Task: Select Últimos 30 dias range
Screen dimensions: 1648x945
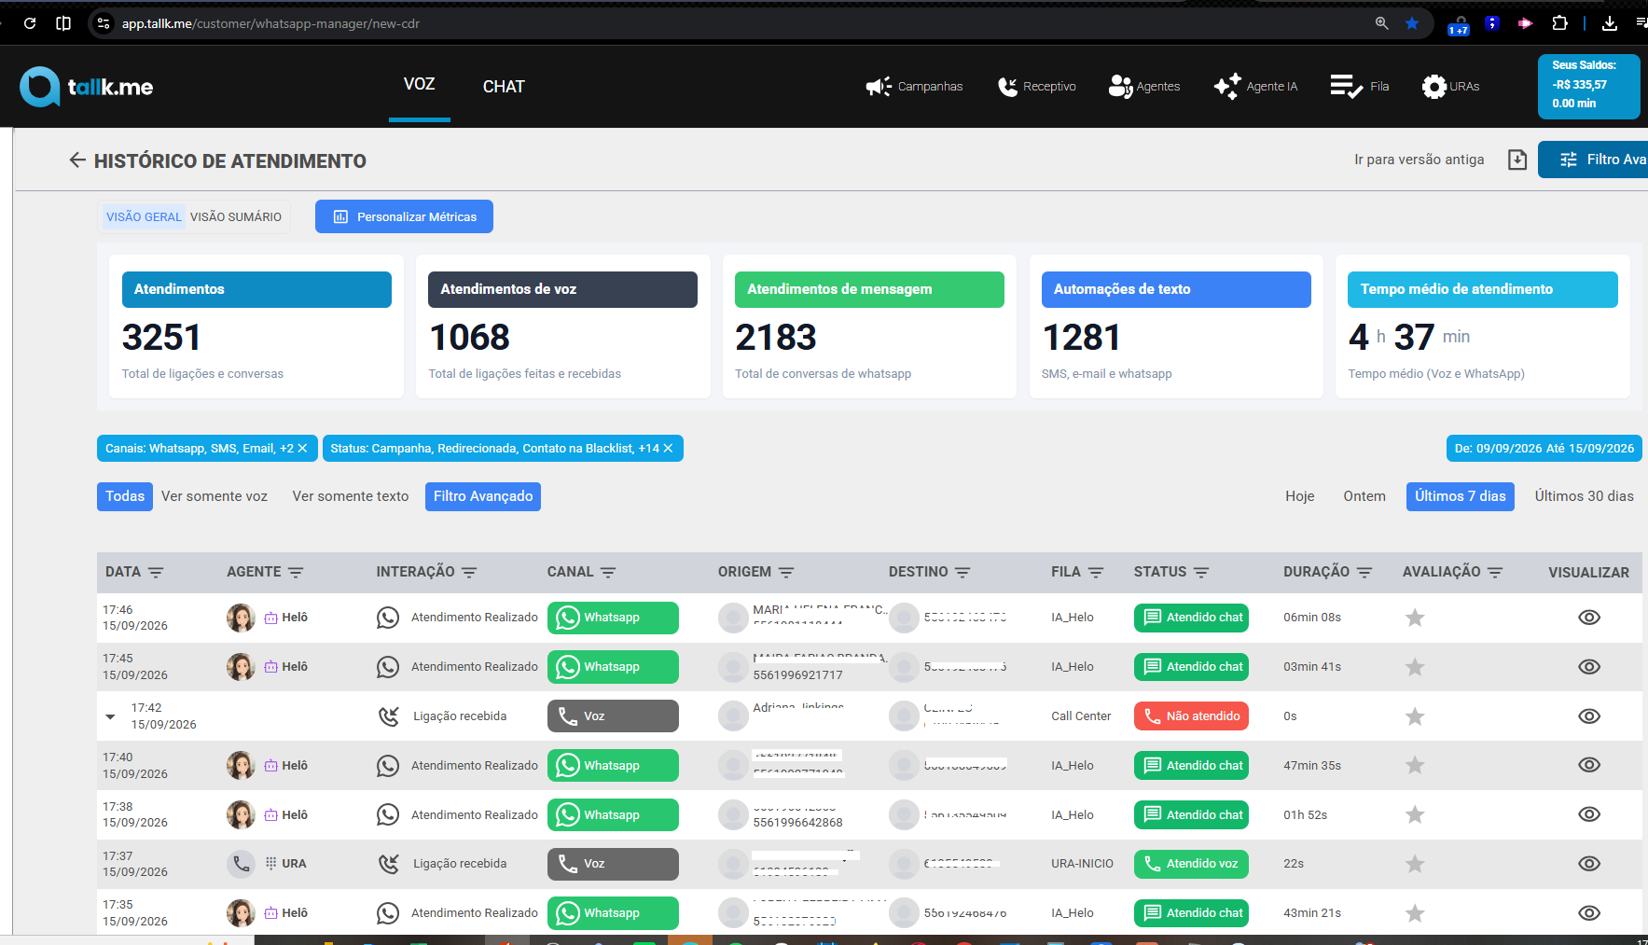Action: tap(1584, 496)
